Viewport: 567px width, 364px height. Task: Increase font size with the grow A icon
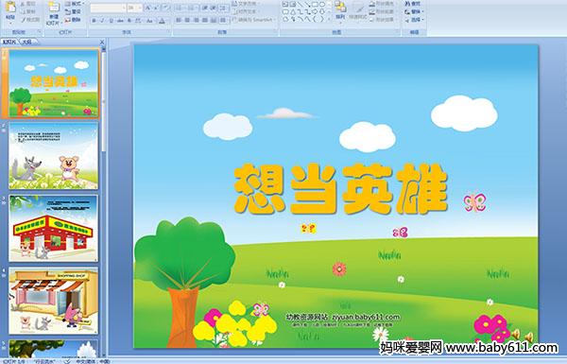(x=148, y=8)
